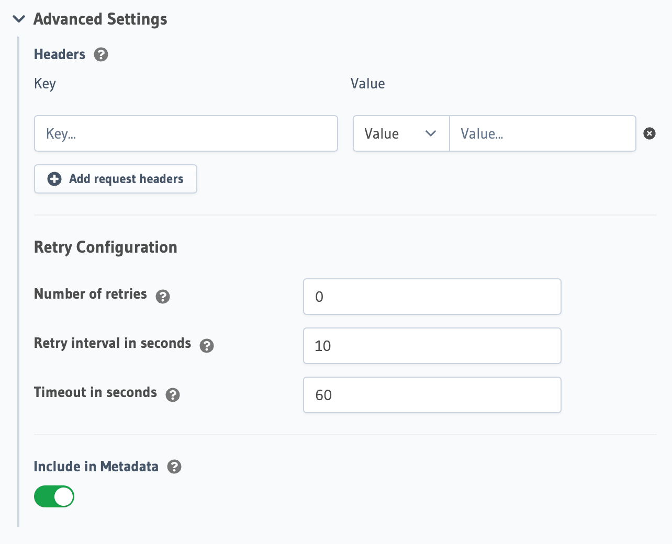
Task: Click the help icon next to Timeout in seconds
Action: point(173,395)
